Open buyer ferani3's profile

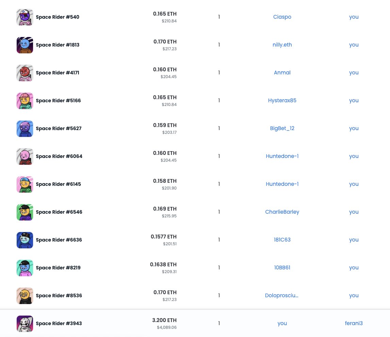click(x=354, y=323)
